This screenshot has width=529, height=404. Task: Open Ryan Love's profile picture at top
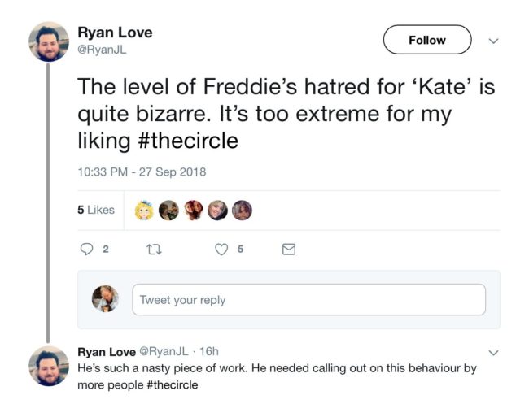[x=49, y=41]
